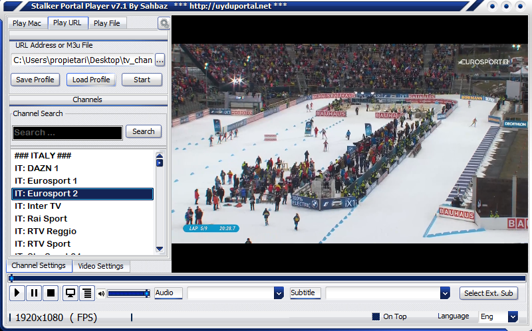Switch to the Play URL tab

coord(67,23)
